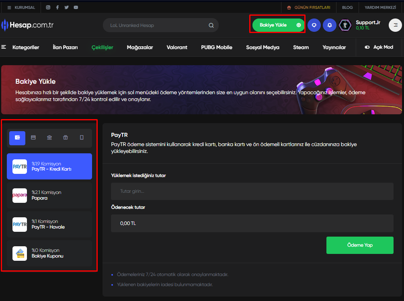Click the Günün Fırsatları gift icon

click(x=289, y=8)
